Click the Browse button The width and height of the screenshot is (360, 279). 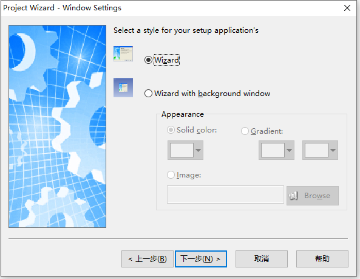(313, 196)
